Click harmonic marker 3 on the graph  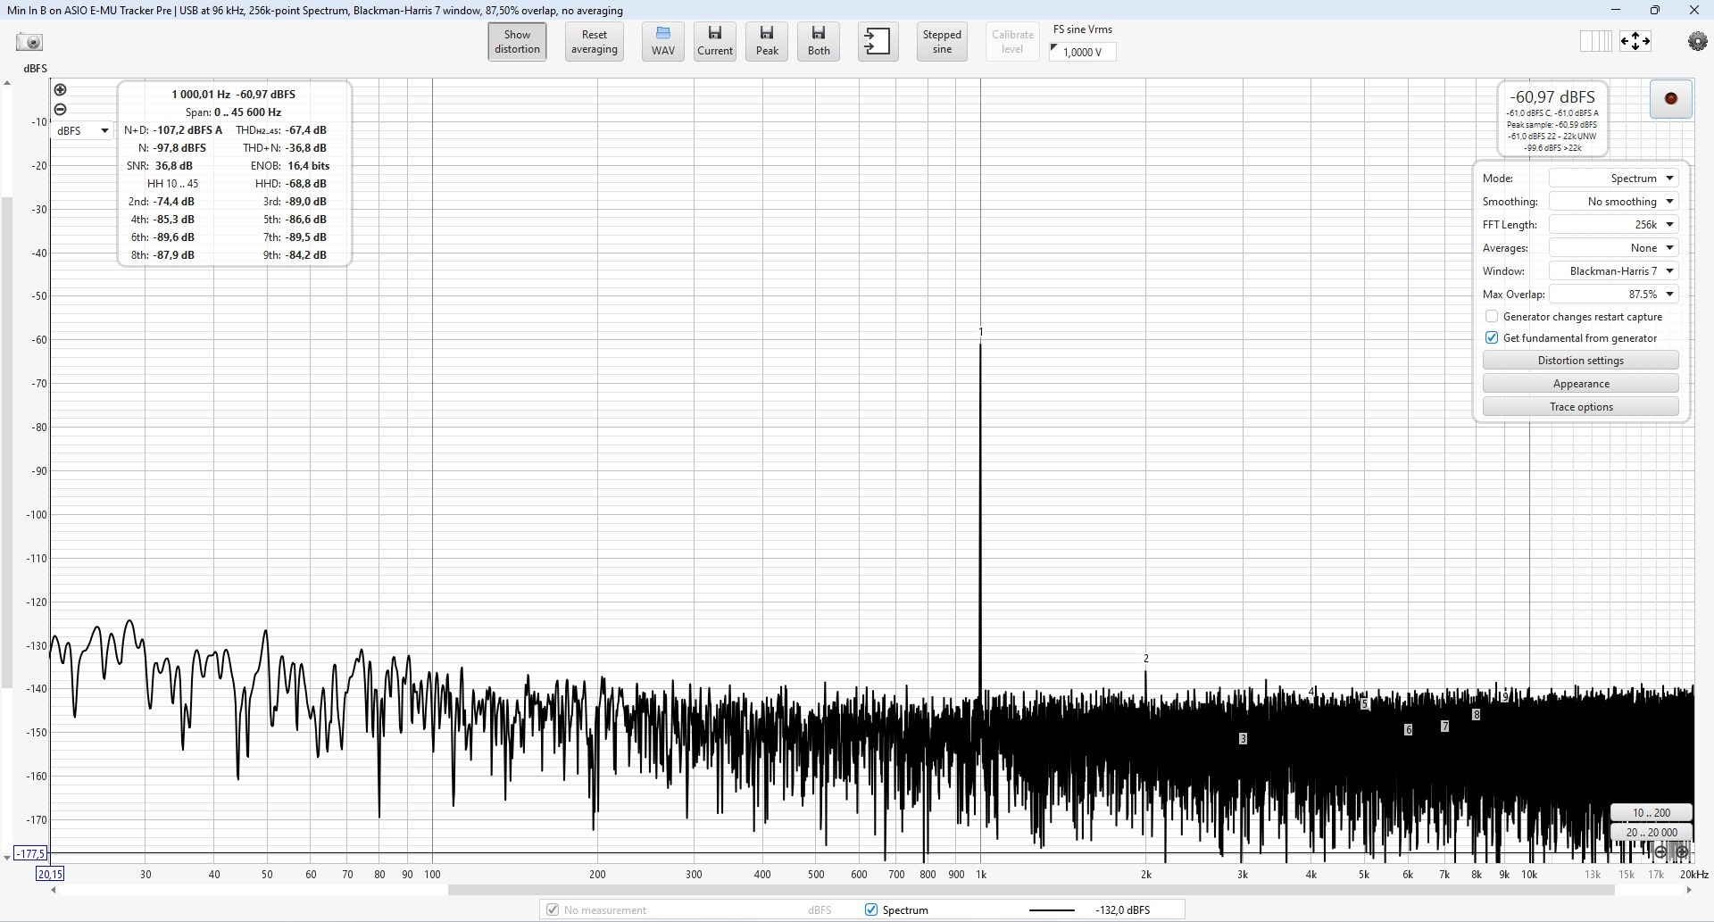1243,738
